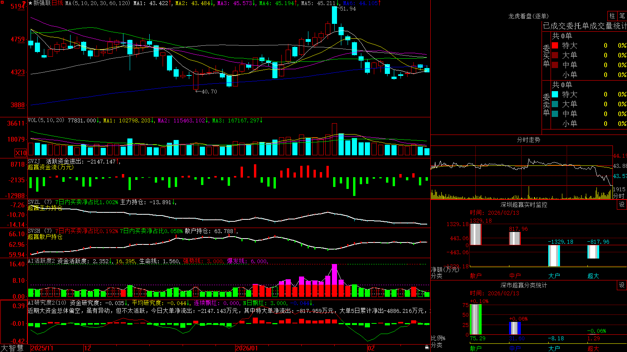Viewport: 627px width, 352px height.
Task: Click dark red swatch for buy 大单
Action: [555, 55]
